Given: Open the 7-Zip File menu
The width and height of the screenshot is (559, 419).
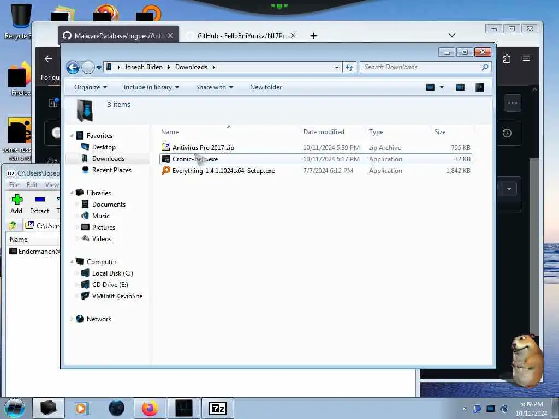Looking at the screenshot, I should tap(14, 185).
